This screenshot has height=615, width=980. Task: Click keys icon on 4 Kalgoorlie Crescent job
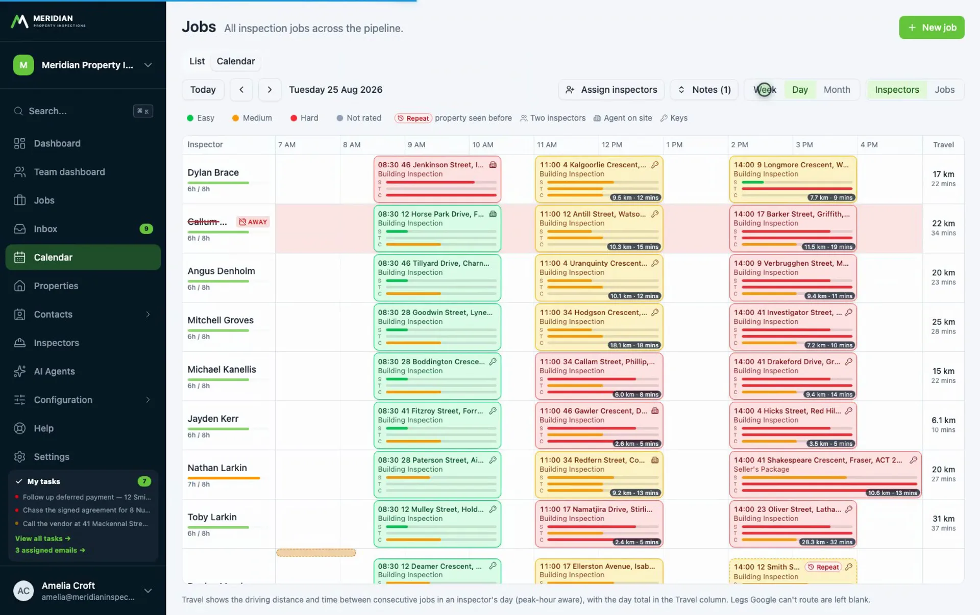655,165
